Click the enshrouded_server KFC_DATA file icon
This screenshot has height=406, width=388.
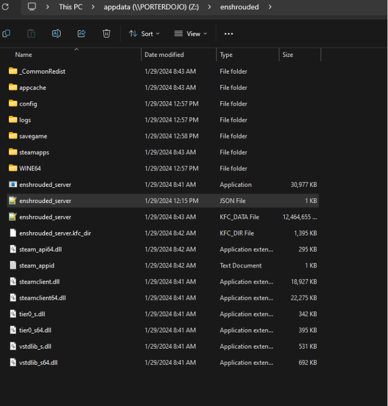13,217
